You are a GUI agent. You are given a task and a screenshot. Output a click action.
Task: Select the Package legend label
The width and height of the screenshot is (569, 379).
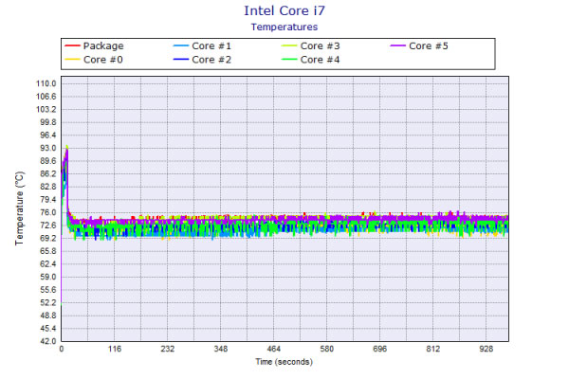103,46
